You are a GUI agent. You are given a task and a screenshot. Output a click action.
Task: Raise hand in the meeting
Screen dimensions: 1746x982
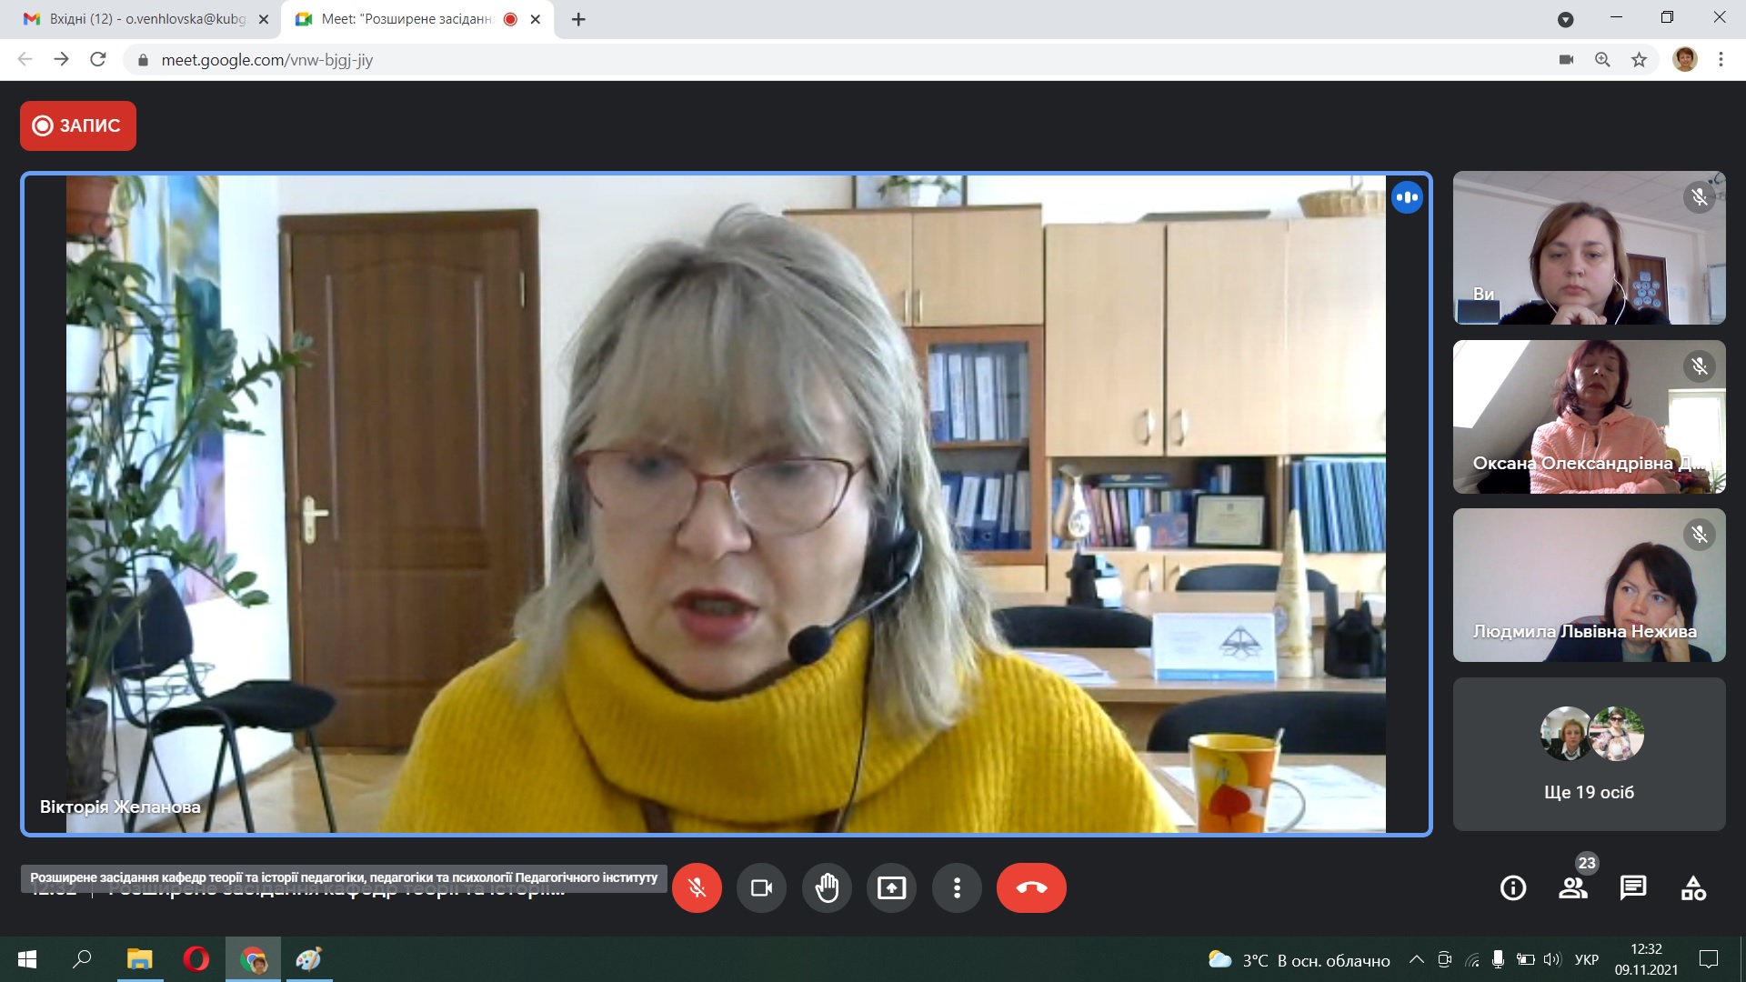827,887
